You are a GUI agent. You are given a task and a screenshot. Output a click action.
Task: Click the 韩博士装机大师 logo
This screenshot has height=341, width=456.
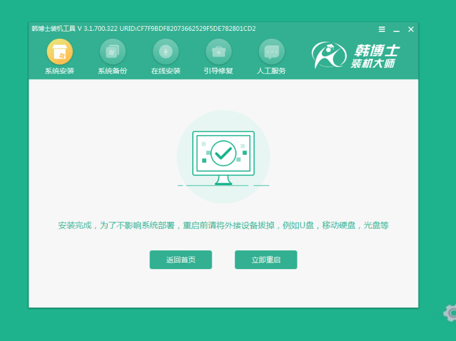point(356,56)
